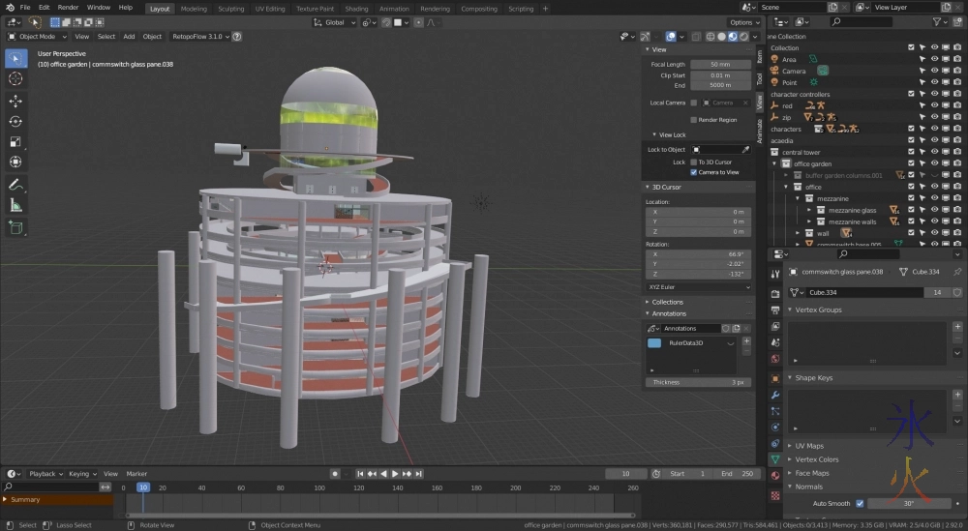Pick the Add Cube tool
The height and width of the screenshot is (531, 968).
[15, 228]
